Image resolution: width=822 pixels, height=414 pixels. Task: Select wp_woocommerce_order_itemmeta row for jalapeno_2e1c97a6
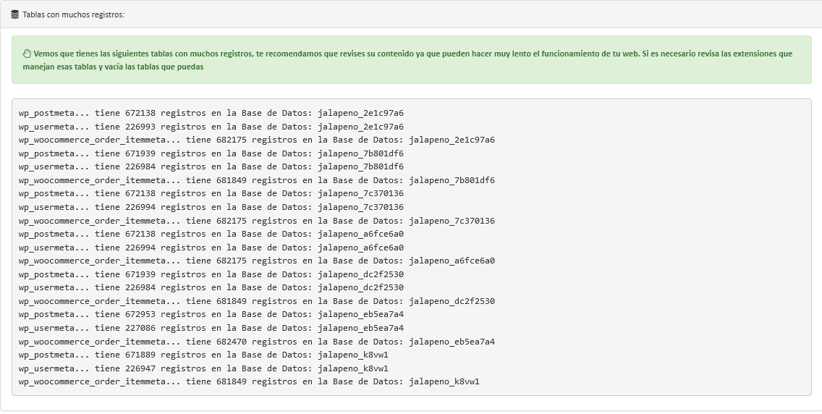tap(257, 140)
